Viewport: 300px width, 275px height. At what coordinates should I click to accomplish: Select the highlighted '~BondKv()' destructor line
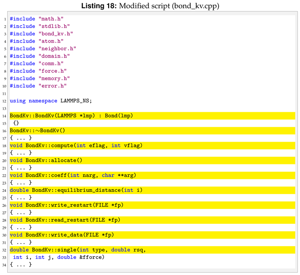[x=152, y=131]
